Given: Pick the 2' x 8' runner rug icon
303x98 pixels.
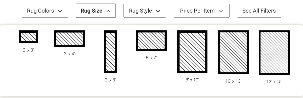Looking at the screenshot, I should coord(110,52).
